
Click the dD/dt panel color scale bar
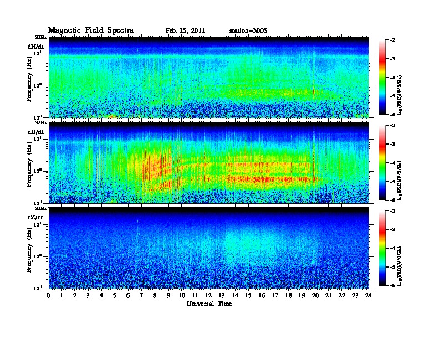tap(382, 163)
